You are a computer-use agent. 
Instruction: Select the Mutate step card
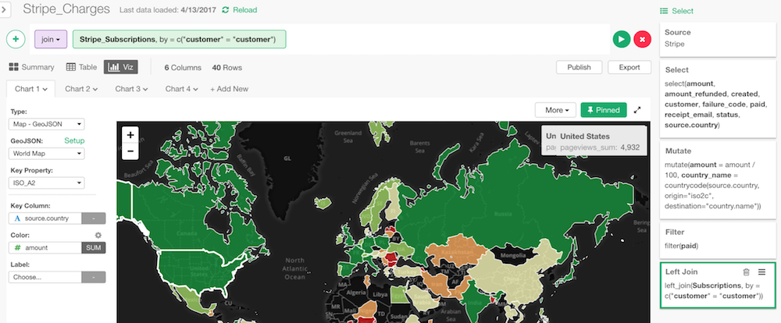point(718,179)
